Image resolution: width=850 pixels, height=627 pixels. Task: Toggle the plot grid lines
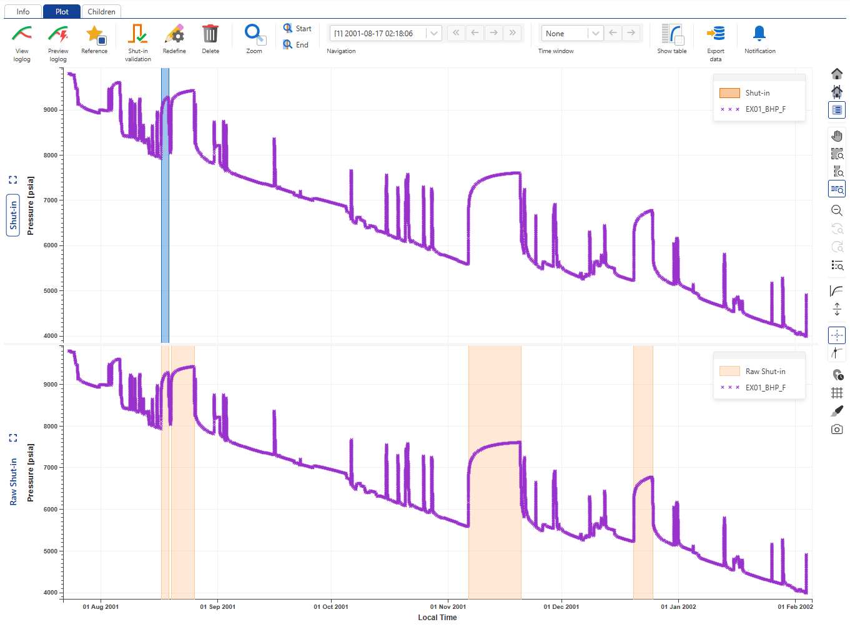point(837,393)
